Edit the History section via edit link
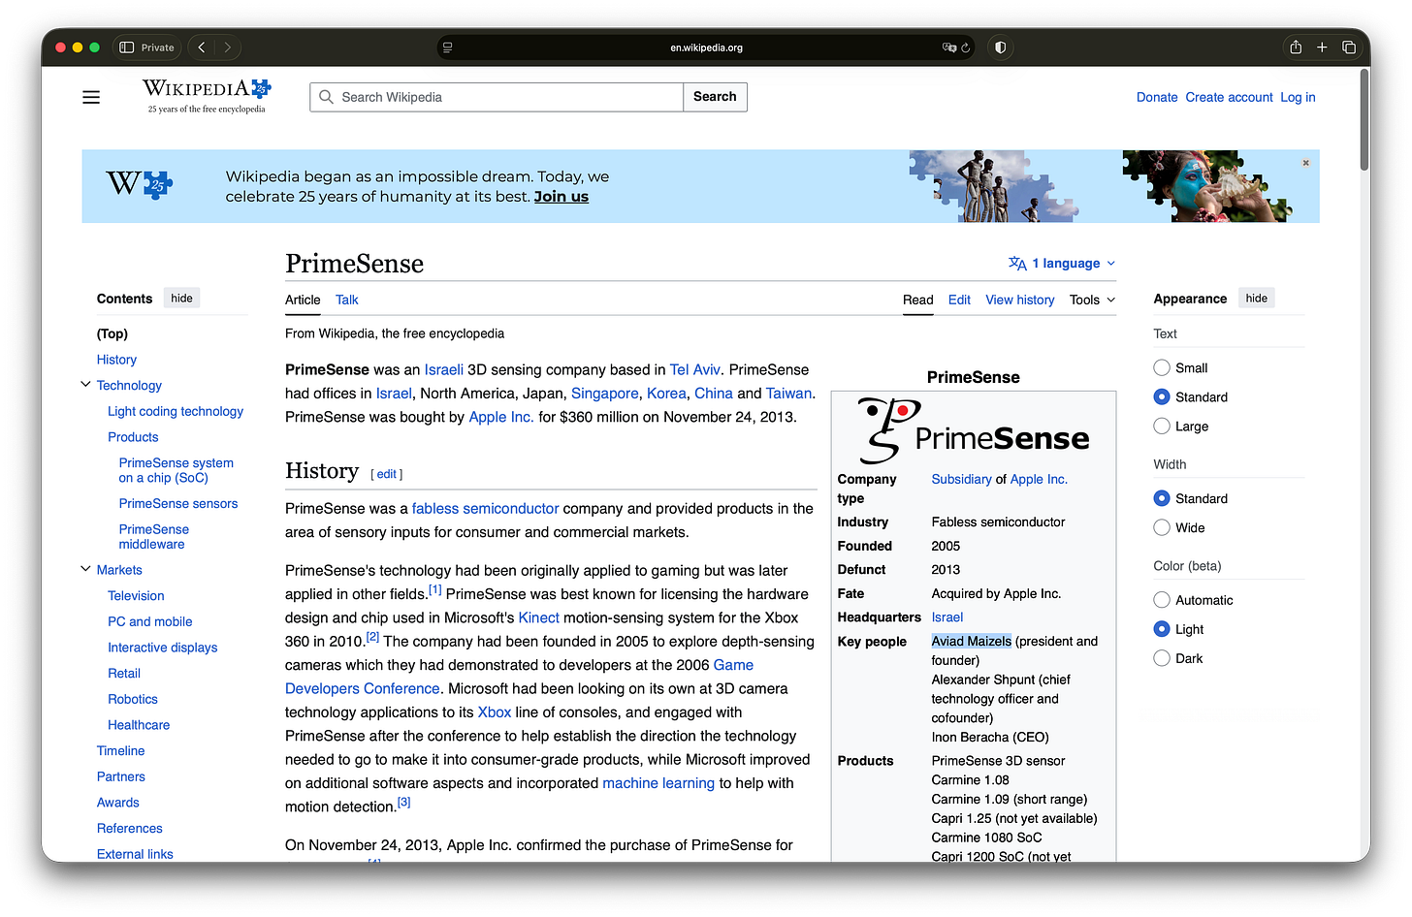 (x=387, y=474)
